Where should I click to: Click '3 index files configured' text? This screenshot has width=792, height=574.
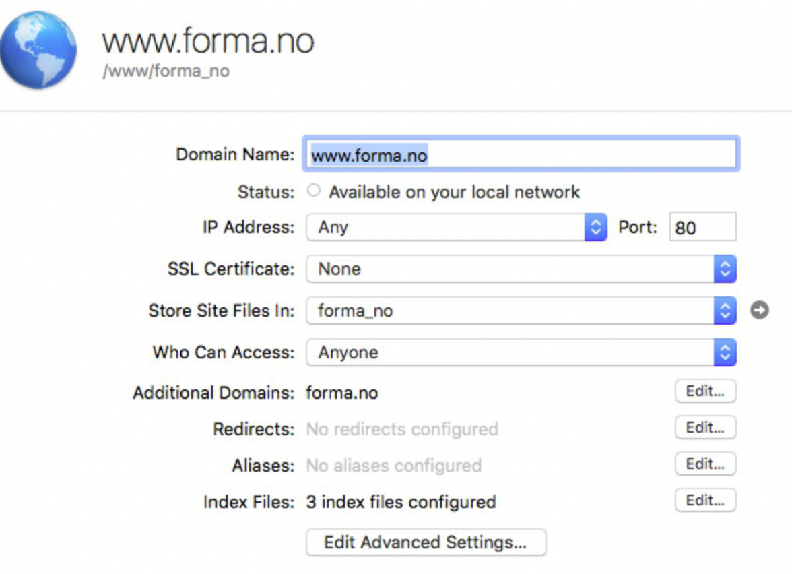[x=401, y=502]
